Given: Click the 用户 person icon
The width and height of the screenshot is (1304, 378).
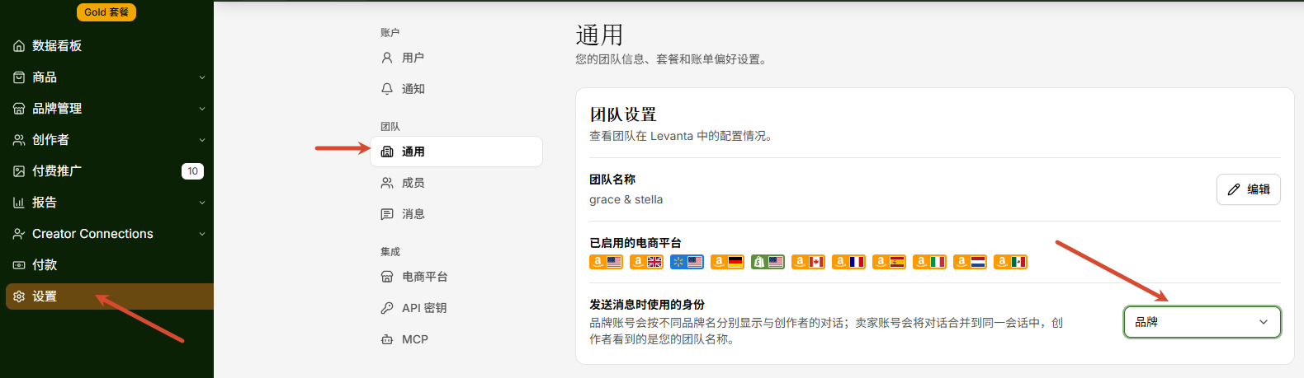Looking at the screenshot, I should 387,58.
